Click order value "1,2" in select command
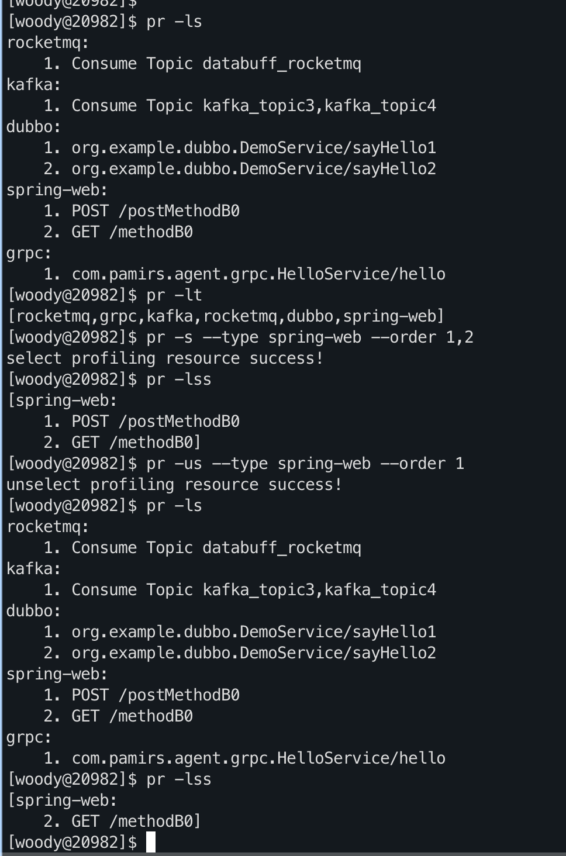 point(460,337)
